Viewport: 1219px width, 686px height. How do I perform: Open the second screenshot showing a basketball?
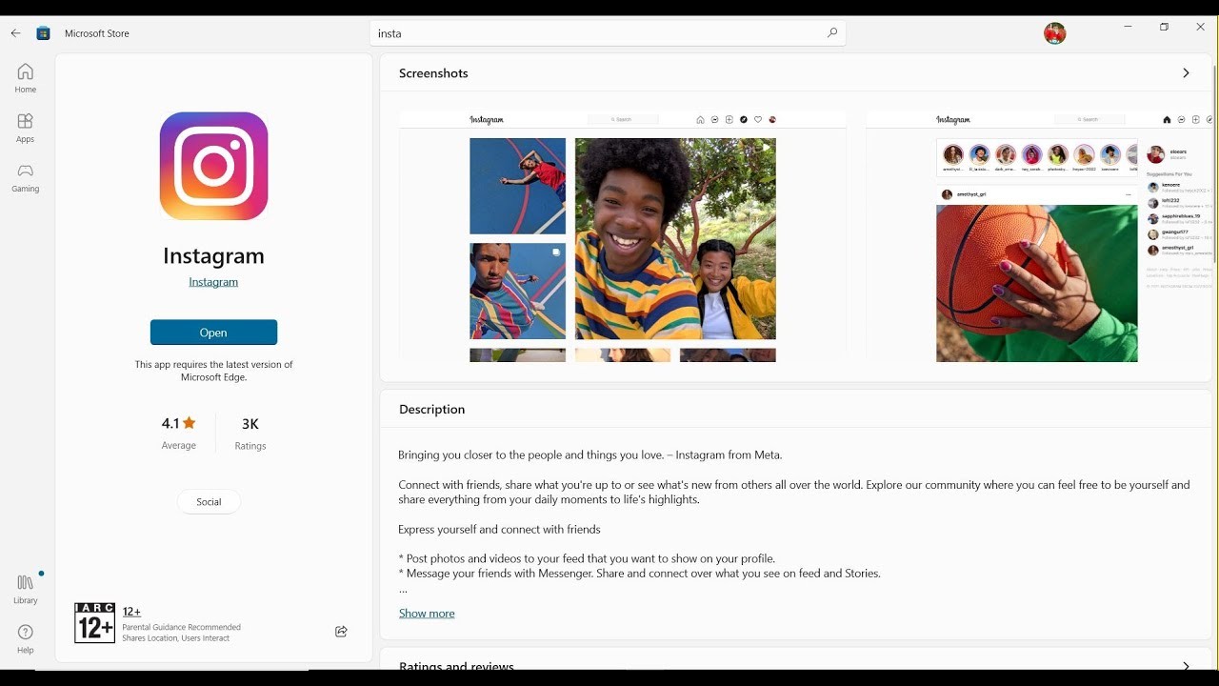pyautogui.click(x=1040, y=236)
